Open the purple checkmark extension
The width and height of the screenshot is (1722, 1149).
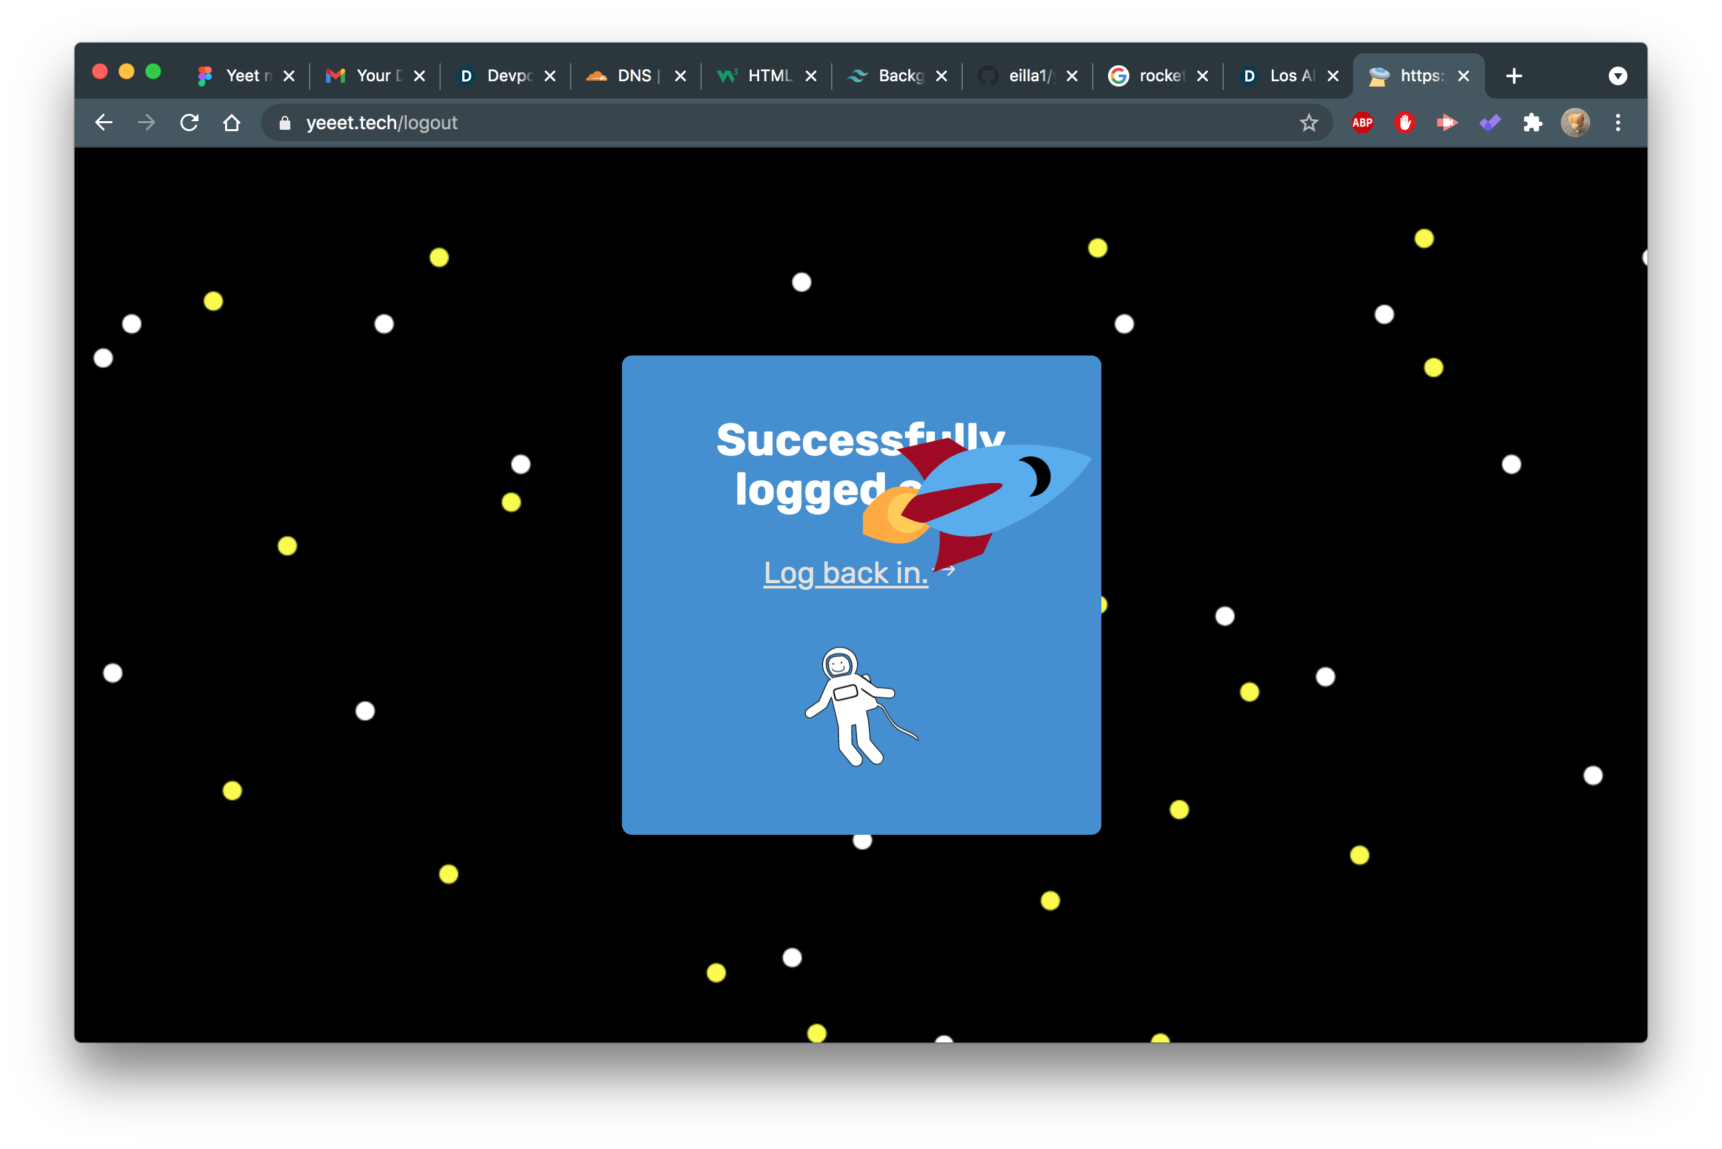pyautogui.click(x=1490, y=122)
